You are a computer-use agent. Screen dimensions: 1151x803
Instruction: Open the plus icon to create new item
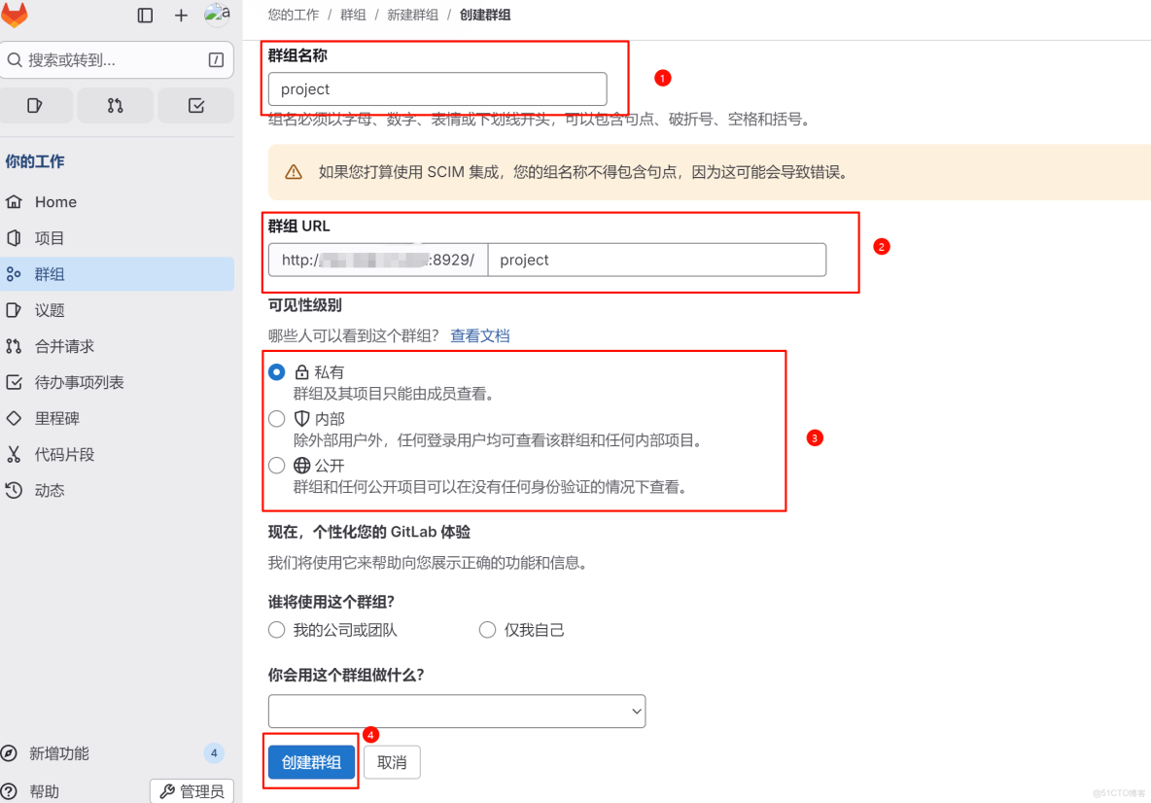181,15
